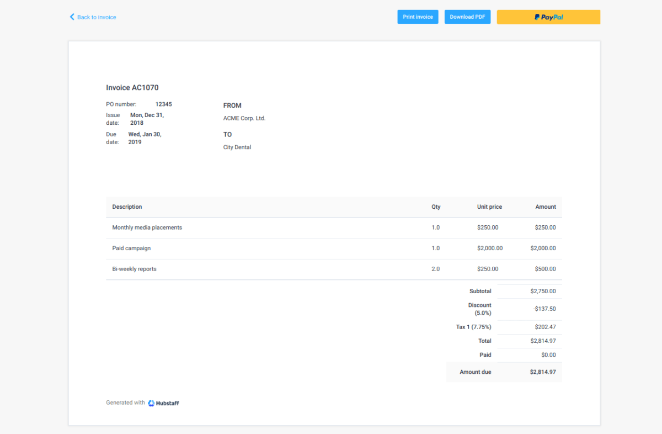Click the PO number "12345"
662x434 pixels.
pyautogui.click(x=163, y=104)
